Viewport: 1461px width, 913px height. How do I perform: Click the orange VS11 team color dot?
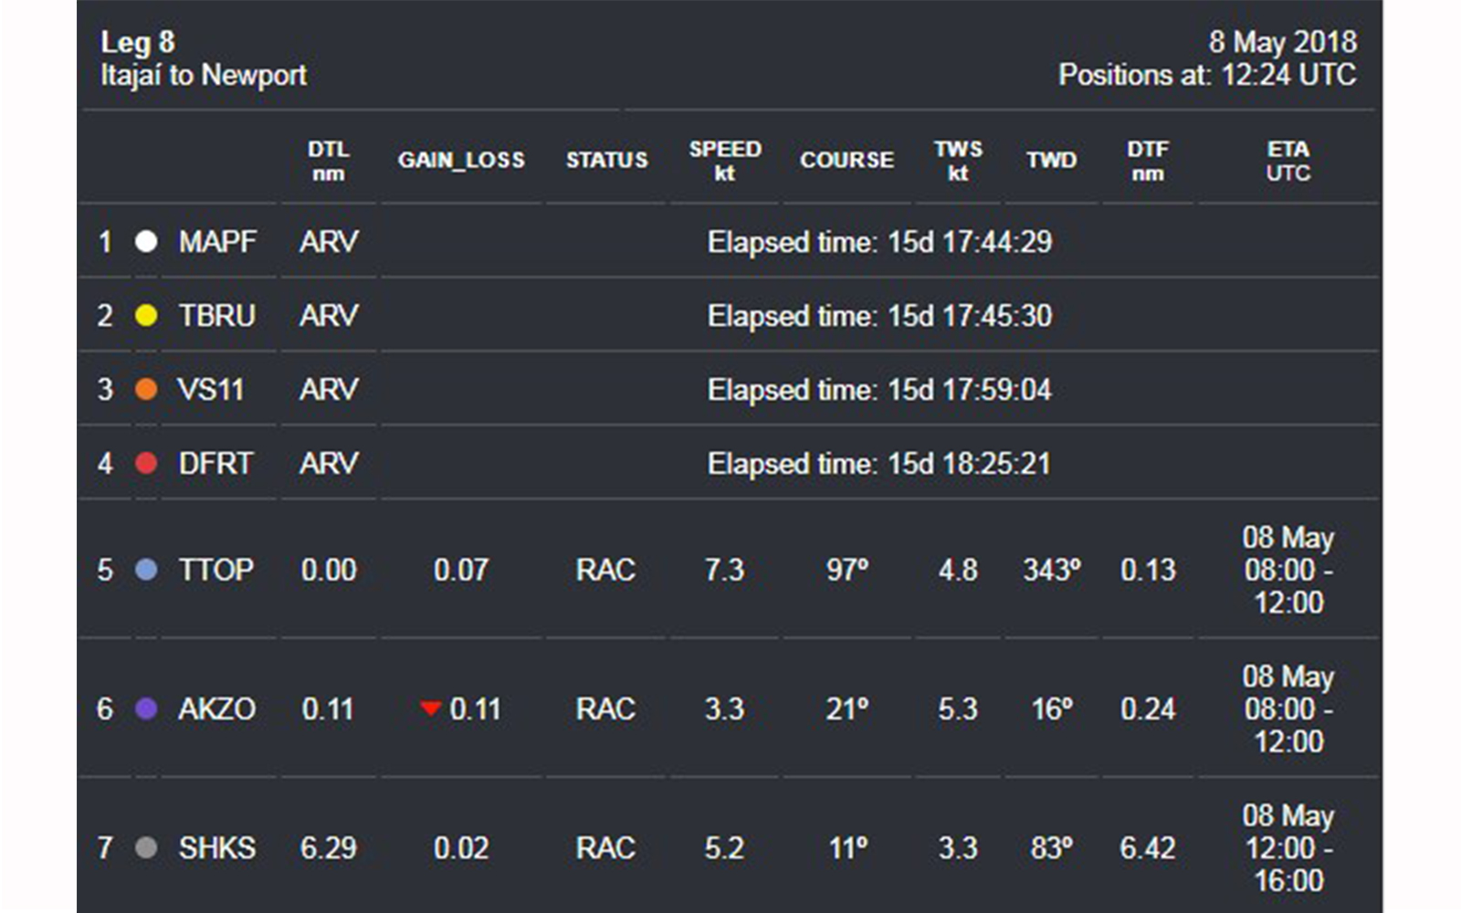[146, 390]
